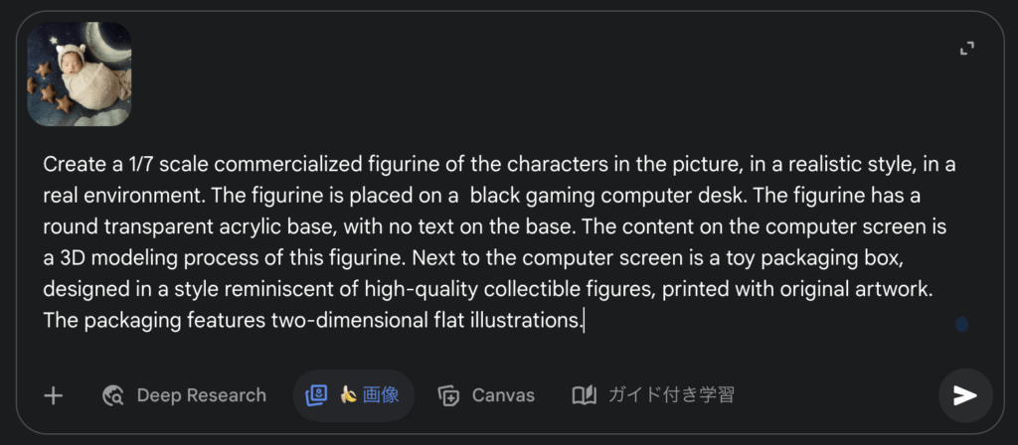Image resolution: width=1018 pixels, height=445 pixels.
Task: Click the plus icon to add files
Action: pyautogui.click(x=54, y=395)
